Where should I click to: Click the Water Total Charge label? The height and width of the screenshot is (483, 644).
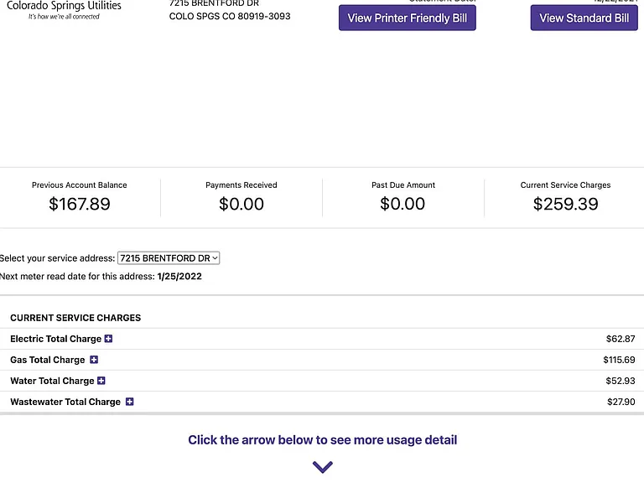[52, 381]
